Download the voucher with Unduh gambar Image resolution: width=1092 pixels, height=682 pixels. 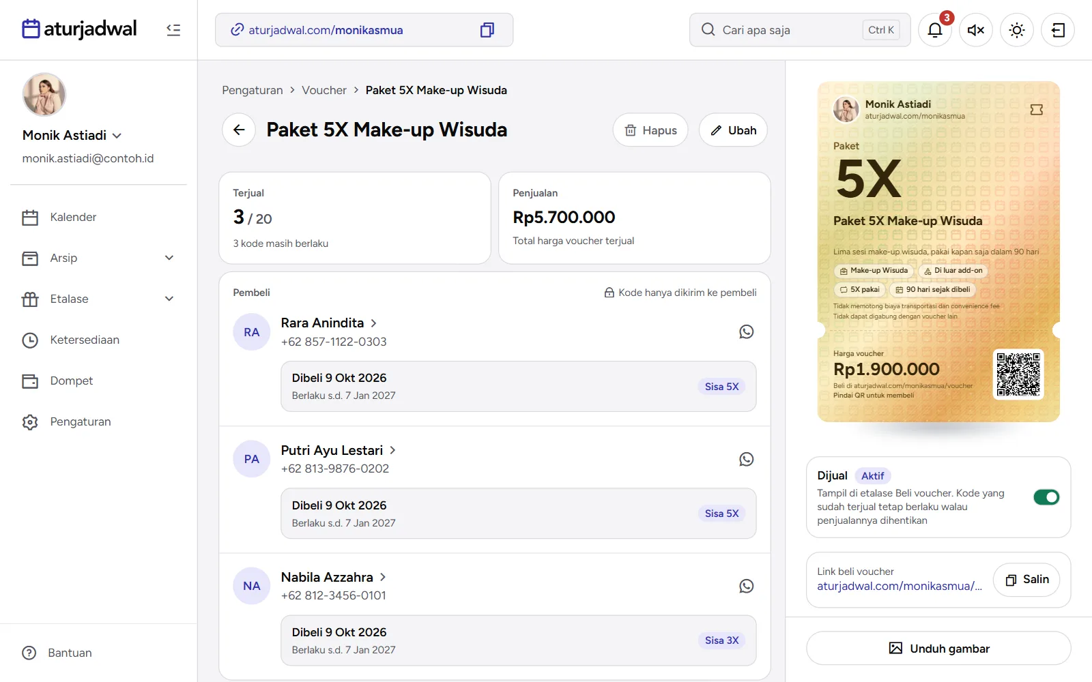pyautogui.click(x=938, y=648)
